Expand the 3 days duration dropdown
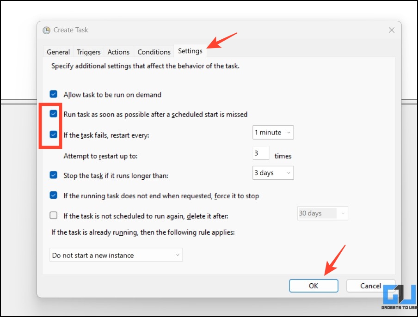Screen dimensions: 418x317 point(273,173)
